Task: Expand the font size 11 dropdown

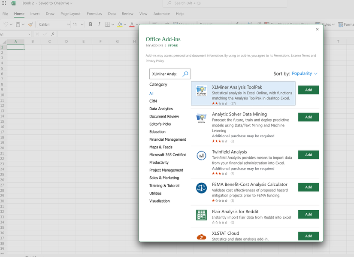Action: pyautogui.click(x=82, y=24)
